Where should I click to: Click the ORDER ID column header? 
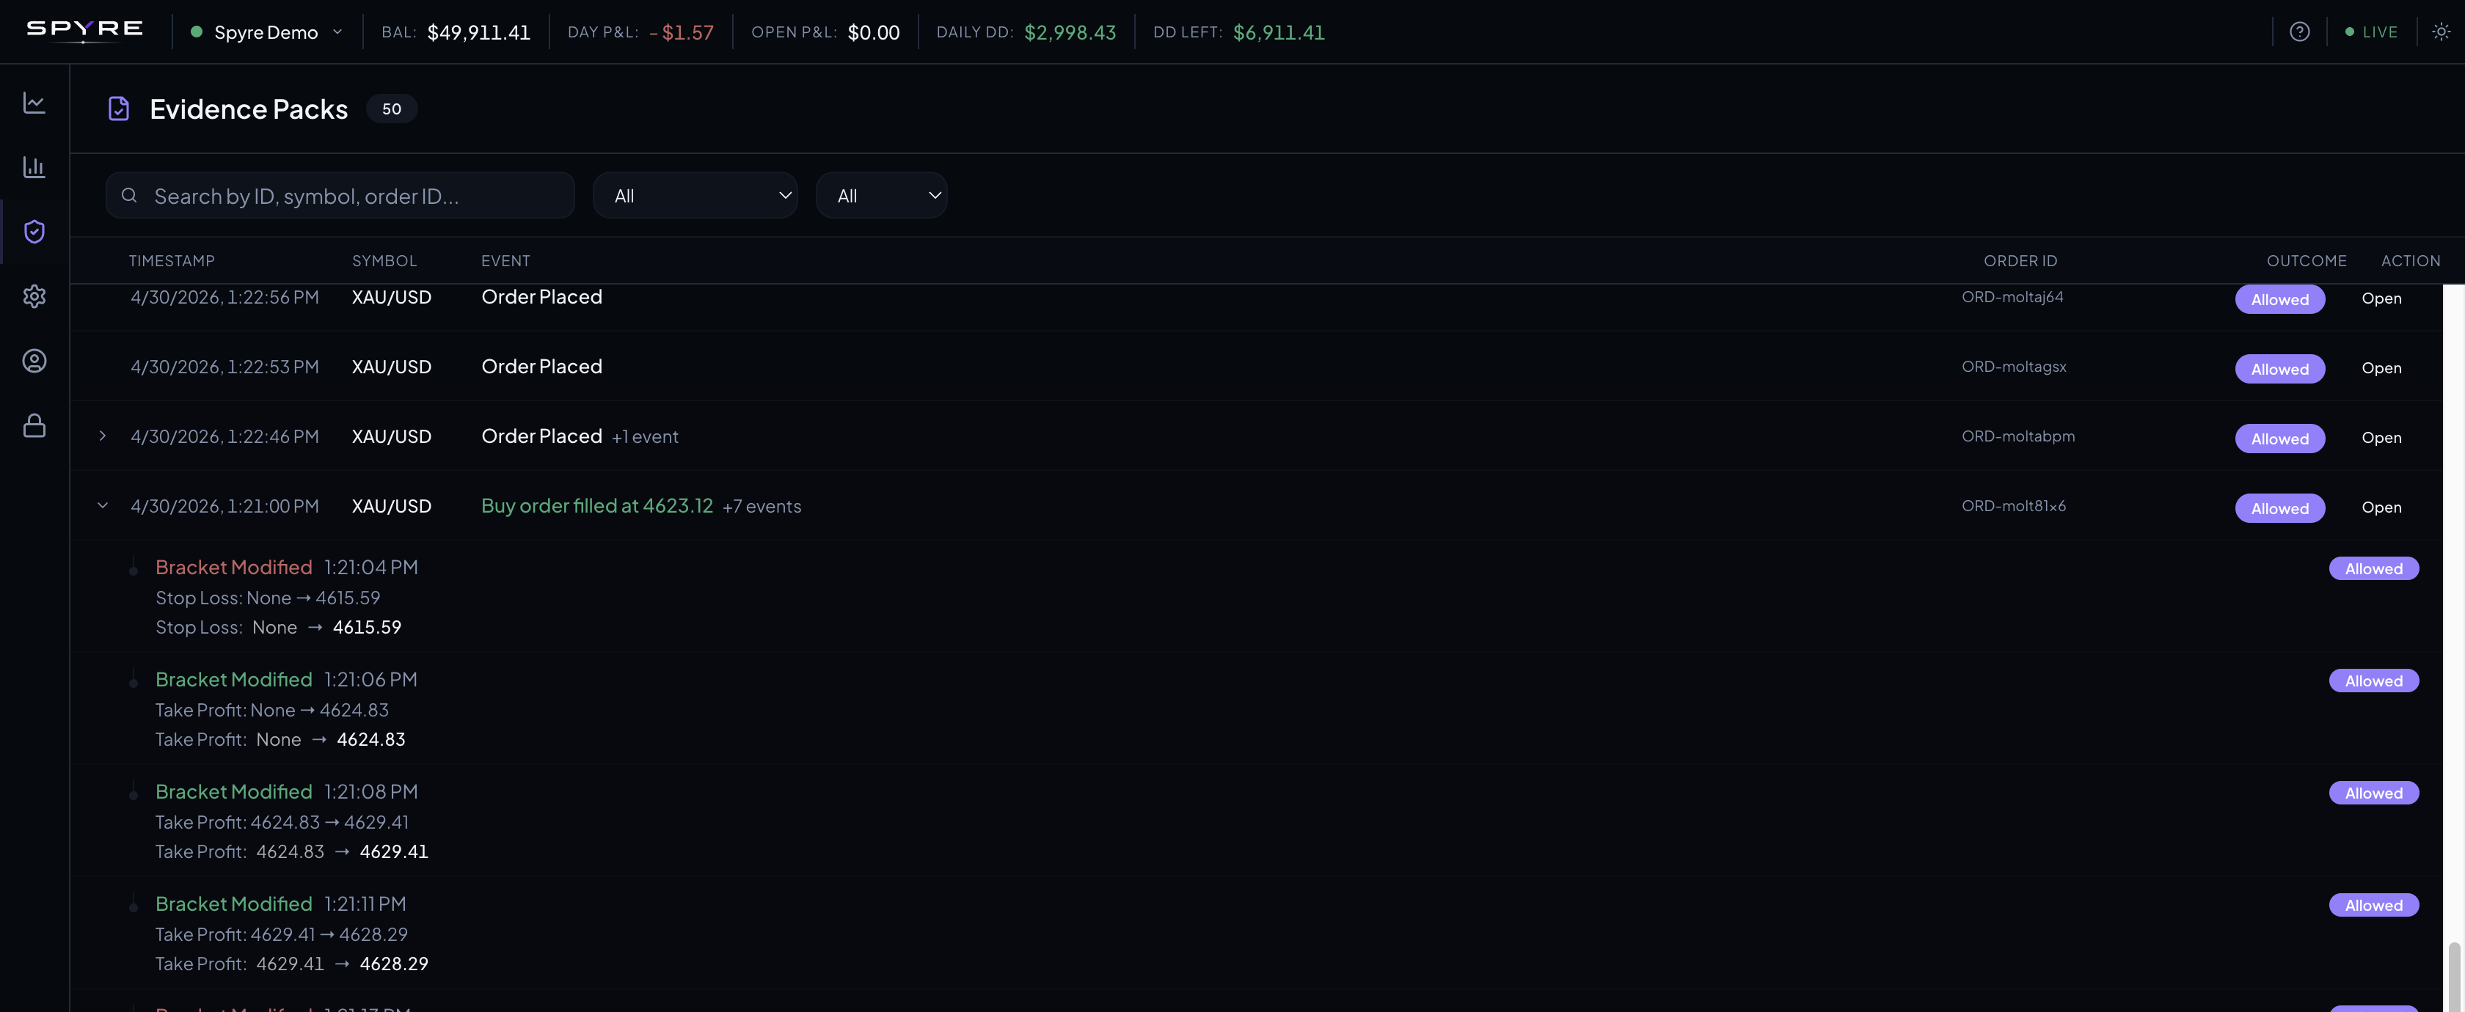[2020, 261]
